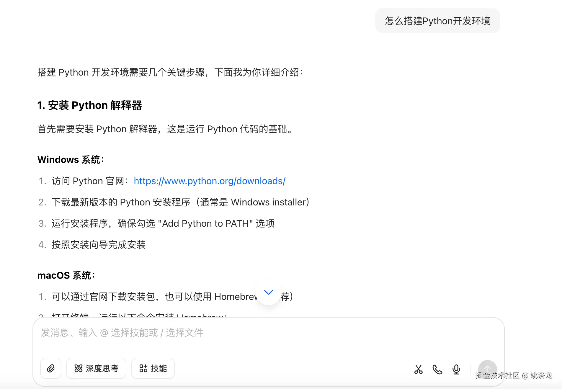
Task: Click the heading 1. 安装 Python 解释器
Action: click(89, 105)
